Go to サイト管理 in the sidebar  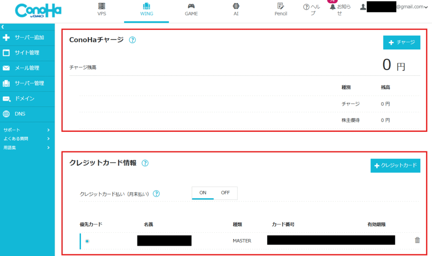[x=27, y=53]
